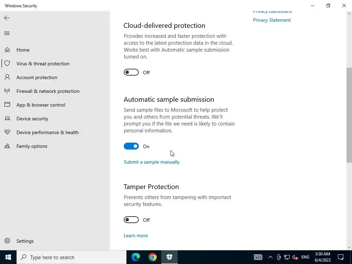Click the Family options people icon
This screenshot has width=352, height=264.
[7, 146]
